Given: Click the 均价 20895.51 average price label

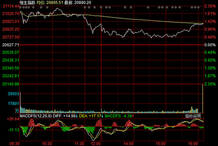Looking at the screenshot, I should 51,2.
